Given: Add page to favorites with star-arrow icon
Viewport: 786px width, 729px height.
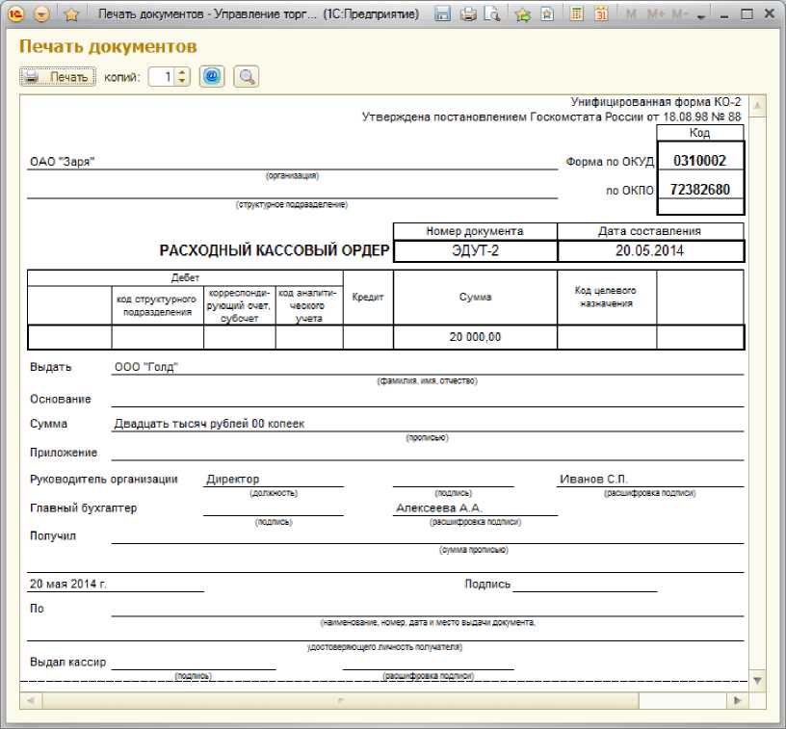Looking at the screenshot, I should click(x=523, y=14).
